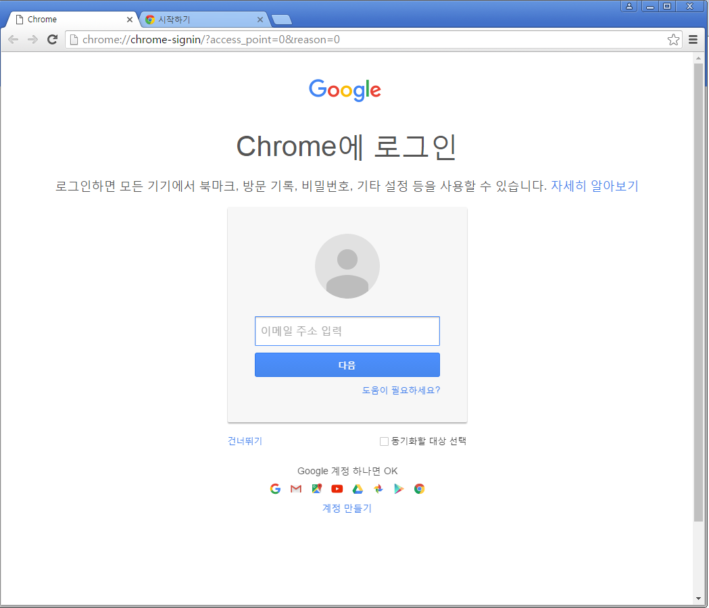Click the page icon in the address bar
This screenshot has height=608, width=709.
click(74, 40)
